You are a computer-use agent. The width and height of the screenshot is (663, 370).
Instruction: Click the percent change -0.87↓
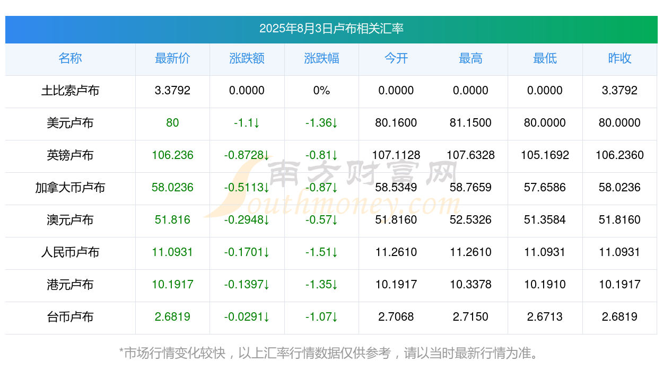coord(321,188)
